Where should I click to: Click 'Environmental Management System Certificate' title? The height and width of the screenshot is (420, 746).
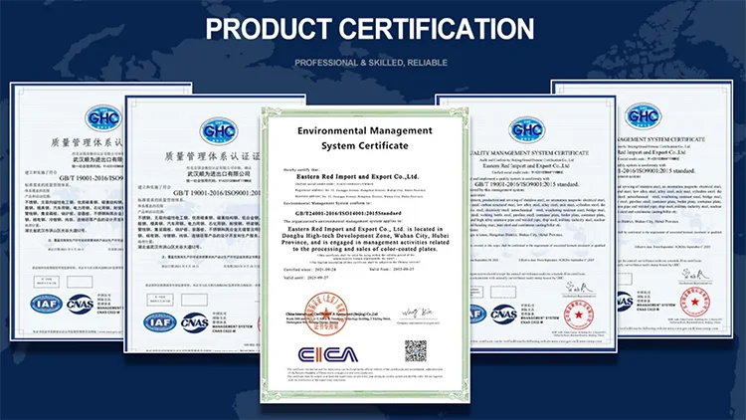pyautogui.click(x=365, y=138)
